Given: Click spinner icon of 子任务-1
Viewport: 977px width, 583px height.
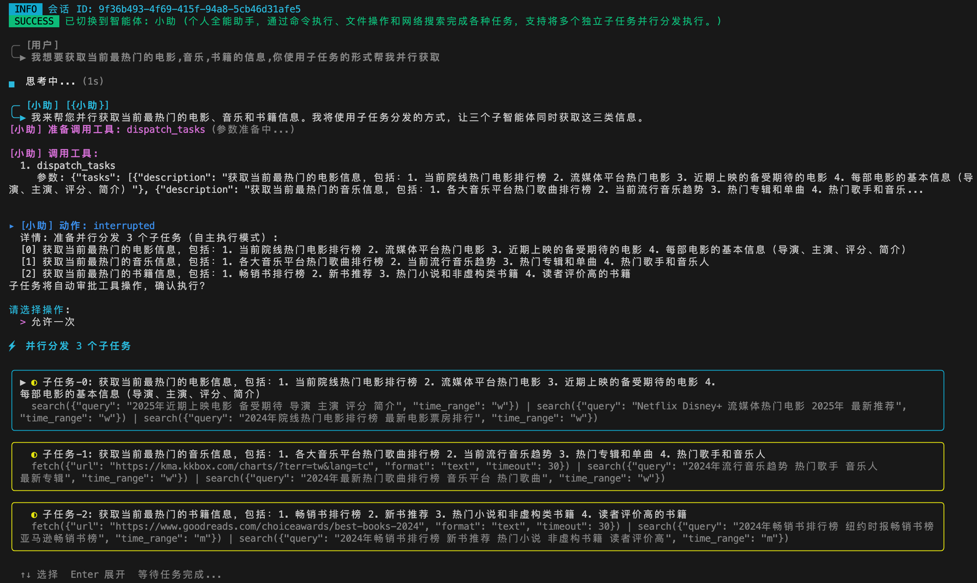Looking at the screenshot, I should point(34,455).
